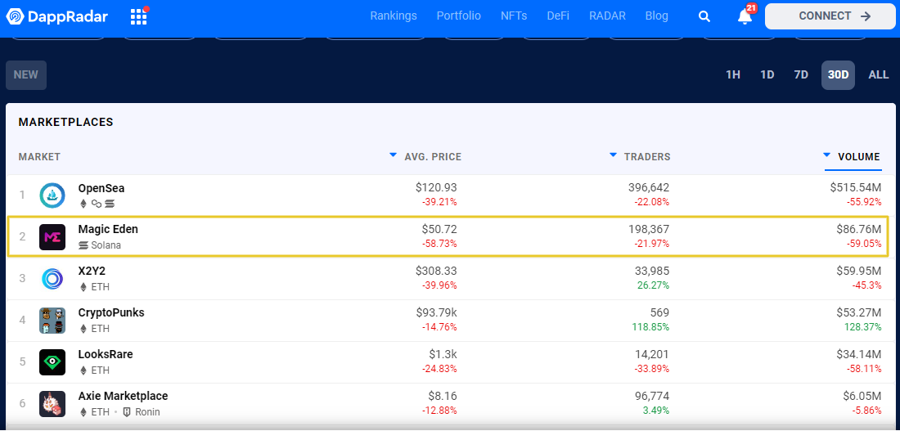
Task: Open the RADAR menu item
Action: (x=607, y=16)
